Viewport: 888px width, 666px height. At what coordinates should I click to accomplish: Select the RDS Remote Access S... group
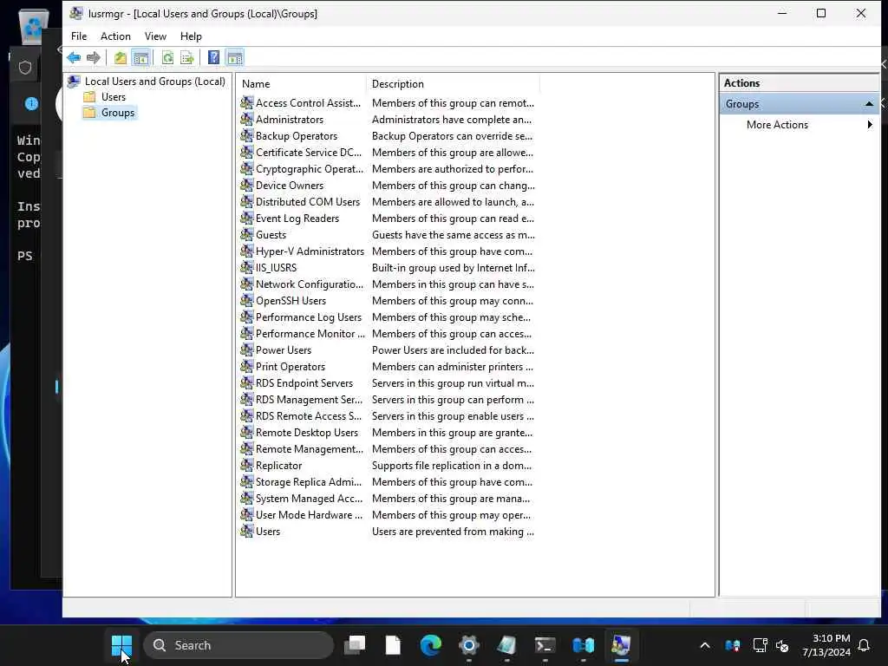tap(308, 415)
